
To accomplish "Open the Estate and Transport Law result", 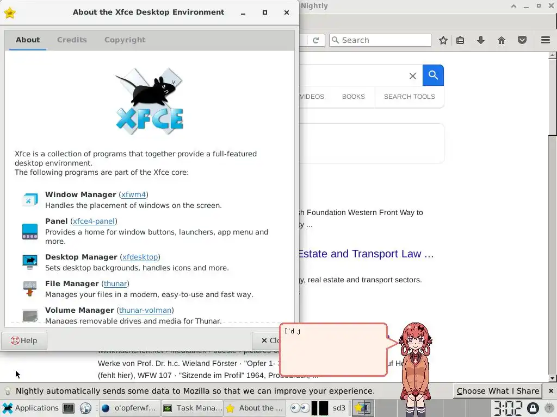I will coord(366,254).
